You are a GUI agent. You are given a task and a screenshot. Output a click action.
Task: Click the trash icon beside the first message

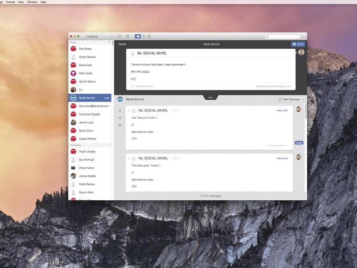tap(120, 111)
